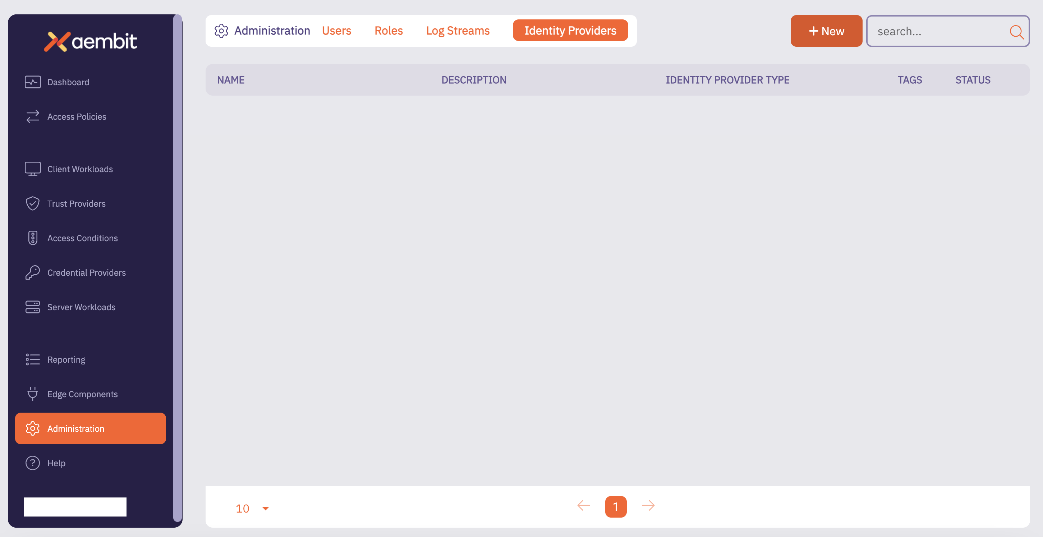Click the TAGS column header
This screenshot has height=537, width=1043.
click(909, 80)
